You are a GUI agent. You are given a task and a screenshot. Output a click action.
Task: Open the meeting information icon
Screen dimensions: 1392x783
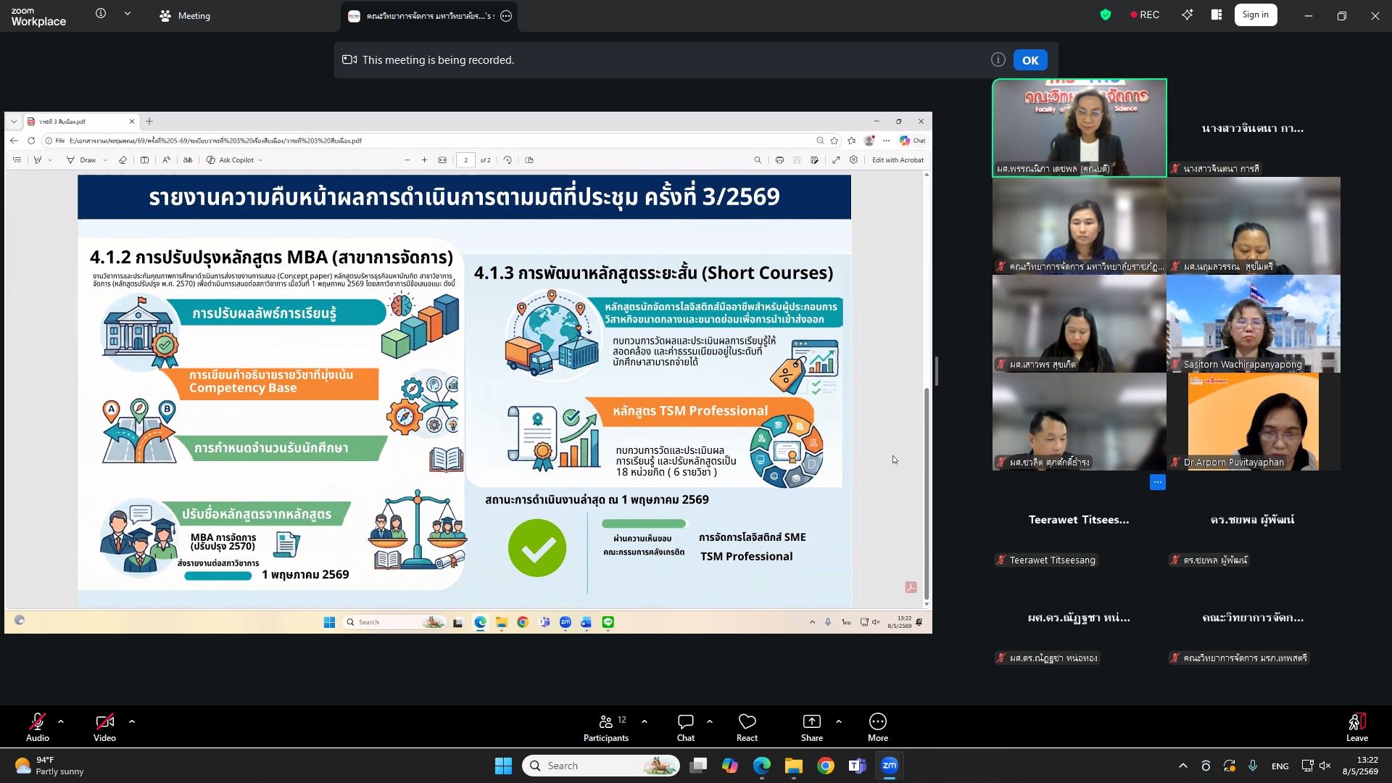pos(101,14)
